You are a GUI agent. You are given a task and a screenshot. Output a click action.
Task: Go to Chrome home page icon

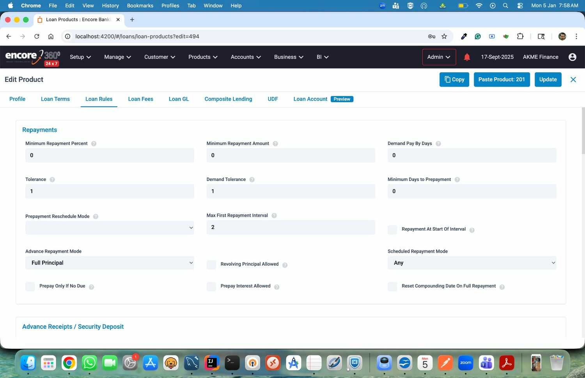(51, 36)
